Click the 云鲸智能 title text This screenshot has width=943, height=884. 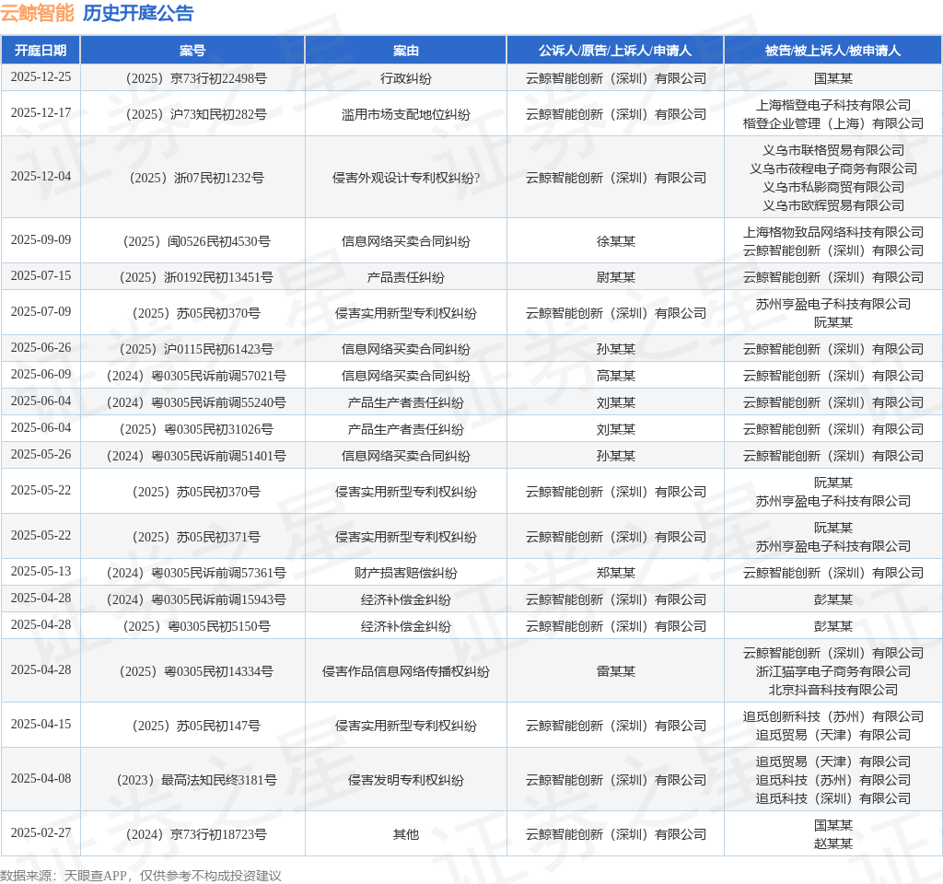37,13
